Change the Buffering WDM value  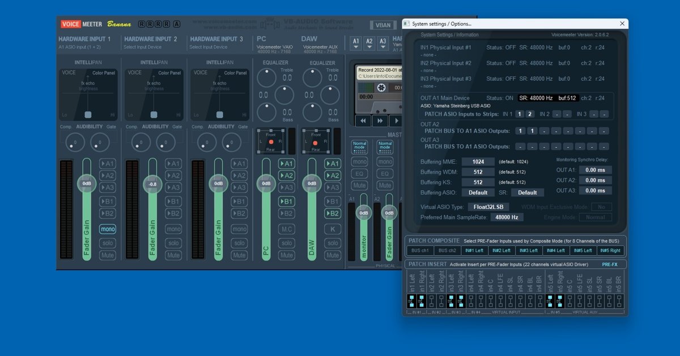(478, 172)
